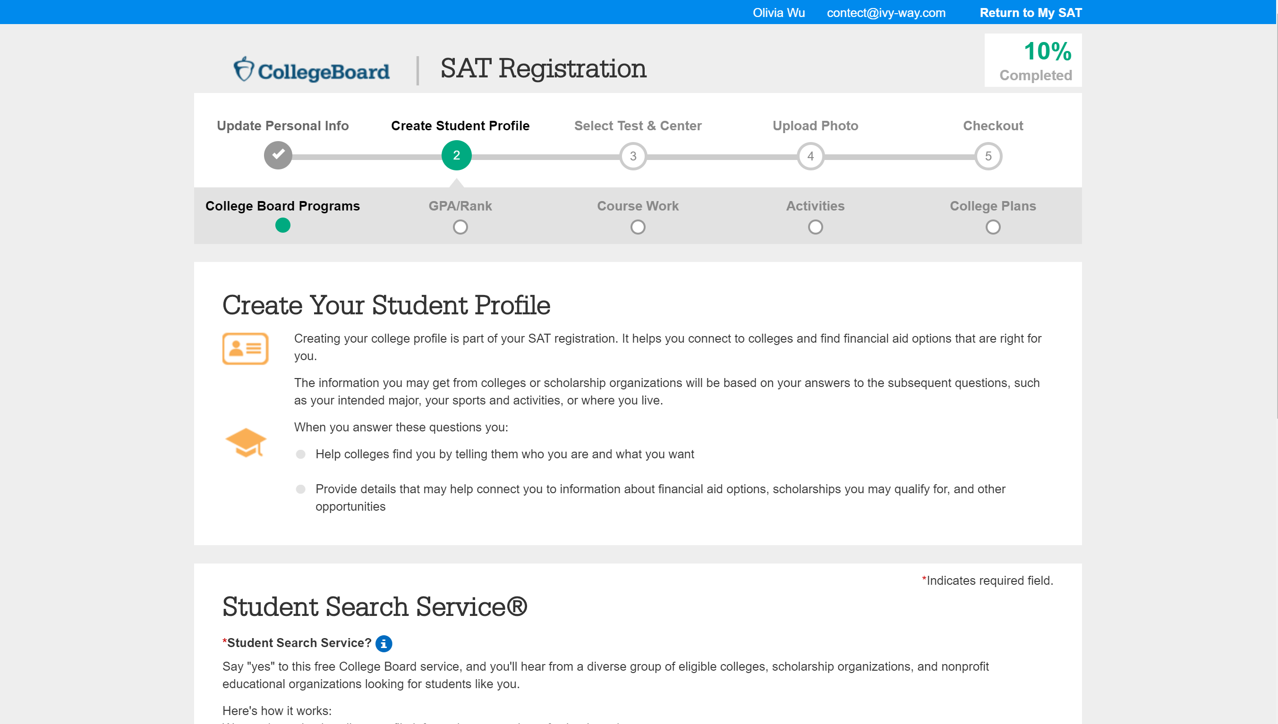Open the Update Personal Info step
Viewport: 1278px width, 724px height.
[x=282, y=126]
